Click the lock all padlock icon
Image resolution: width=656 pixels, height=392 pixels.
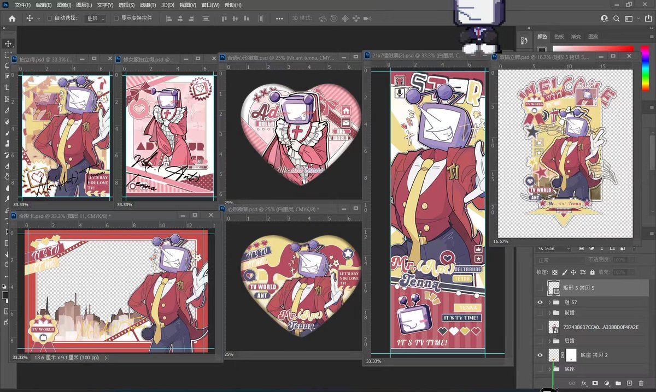click(593, 272)
